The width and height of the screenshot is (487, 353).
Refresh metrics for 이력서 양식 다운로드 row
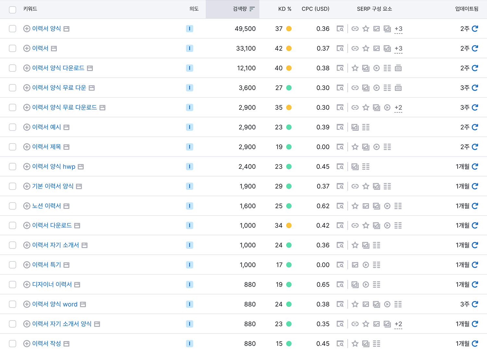[475, 68]
